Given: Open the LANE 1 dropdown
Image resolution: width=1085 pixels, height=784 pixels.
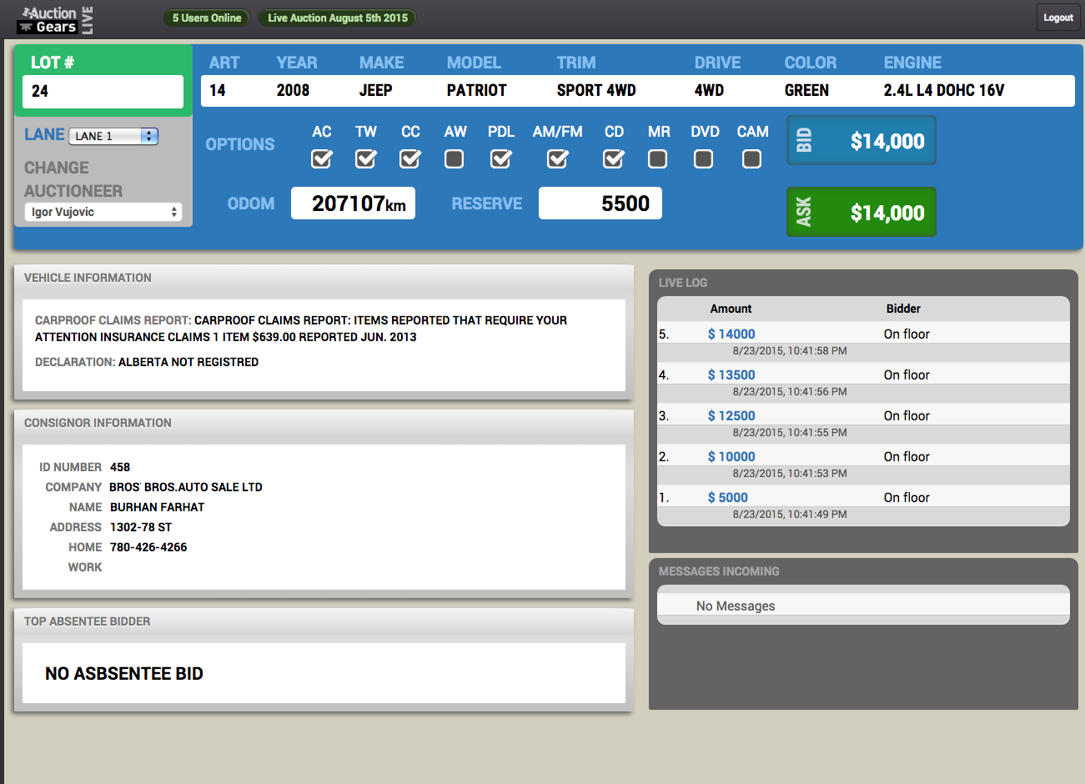Looking at the screenshot, I should point(113,136).
